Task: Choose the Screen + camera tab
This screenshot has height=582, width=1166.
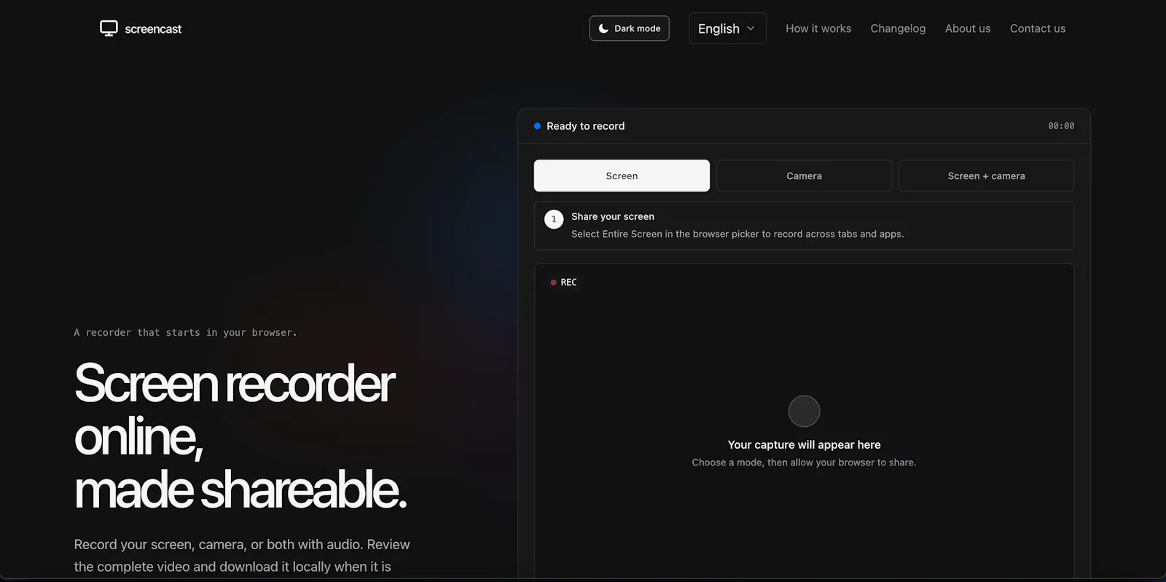Action: 986,176
